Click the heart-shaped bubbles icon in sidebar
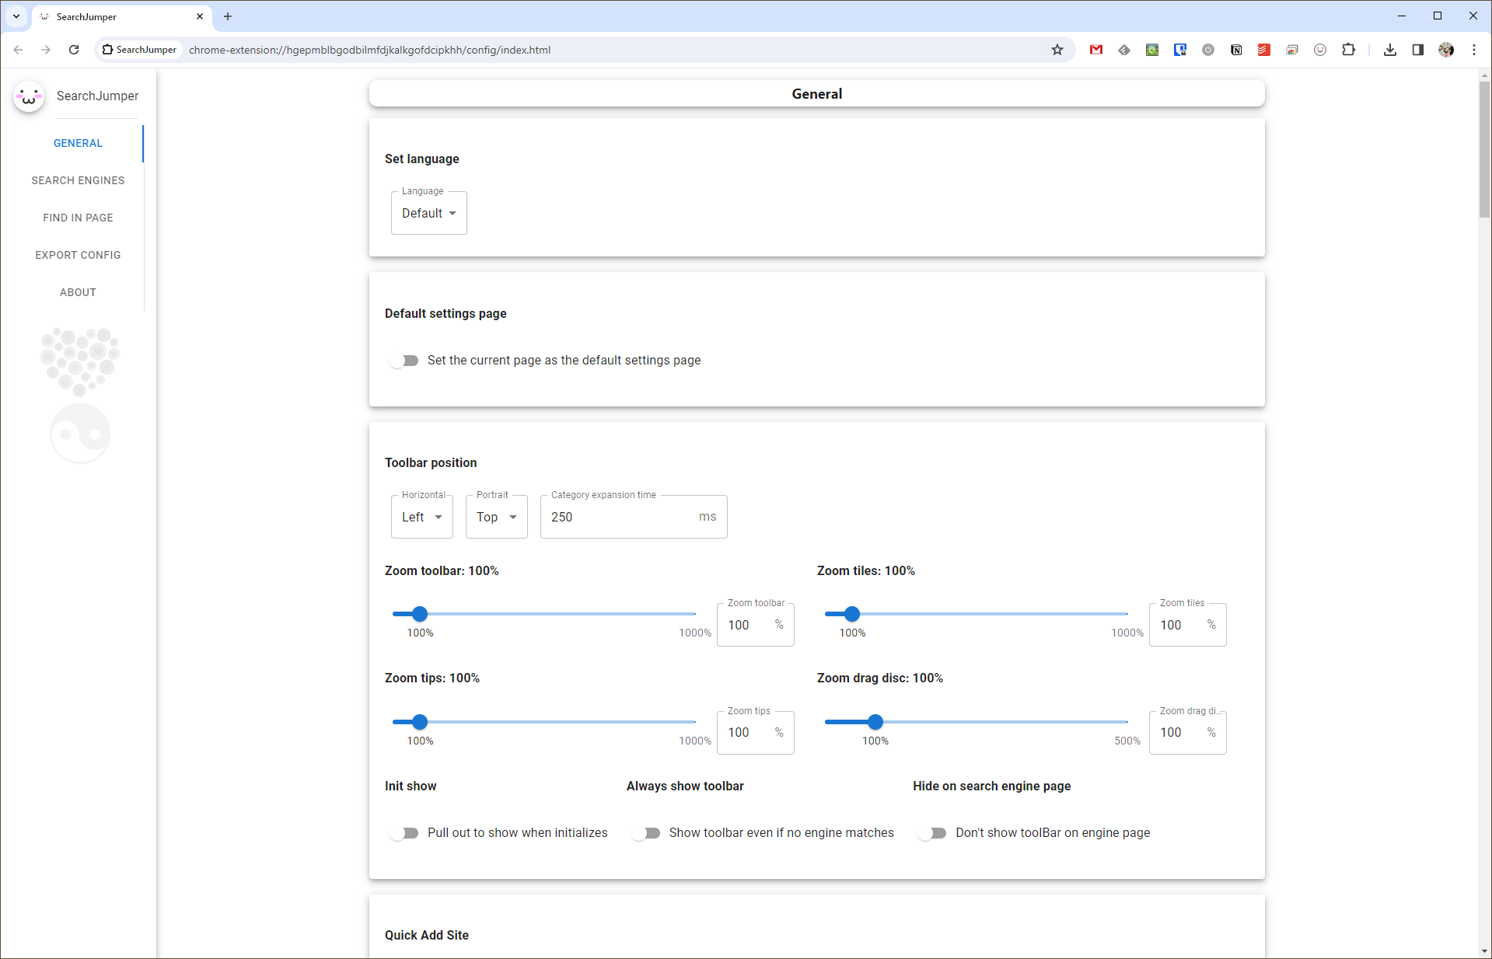 point(80,361)
